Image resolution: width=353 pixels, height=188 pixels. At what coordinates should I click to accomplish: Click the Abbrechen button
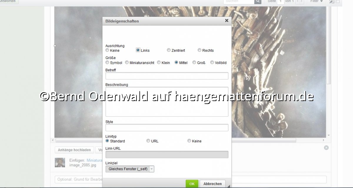pos(212,184)
